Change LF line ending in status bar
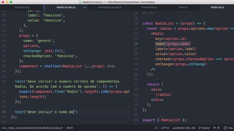The width and height of the screenshot is (234, 131). click(156, 128)
